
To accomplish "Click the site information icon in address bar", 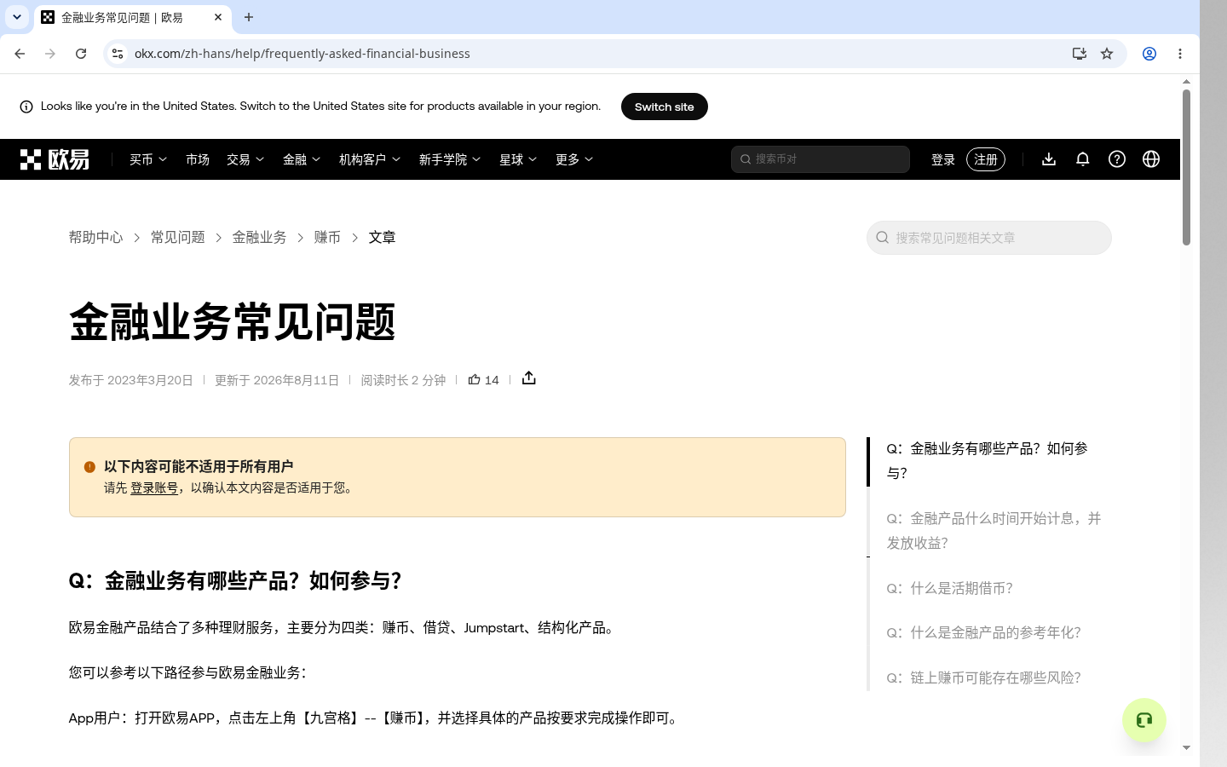I will tap(118, 54).
